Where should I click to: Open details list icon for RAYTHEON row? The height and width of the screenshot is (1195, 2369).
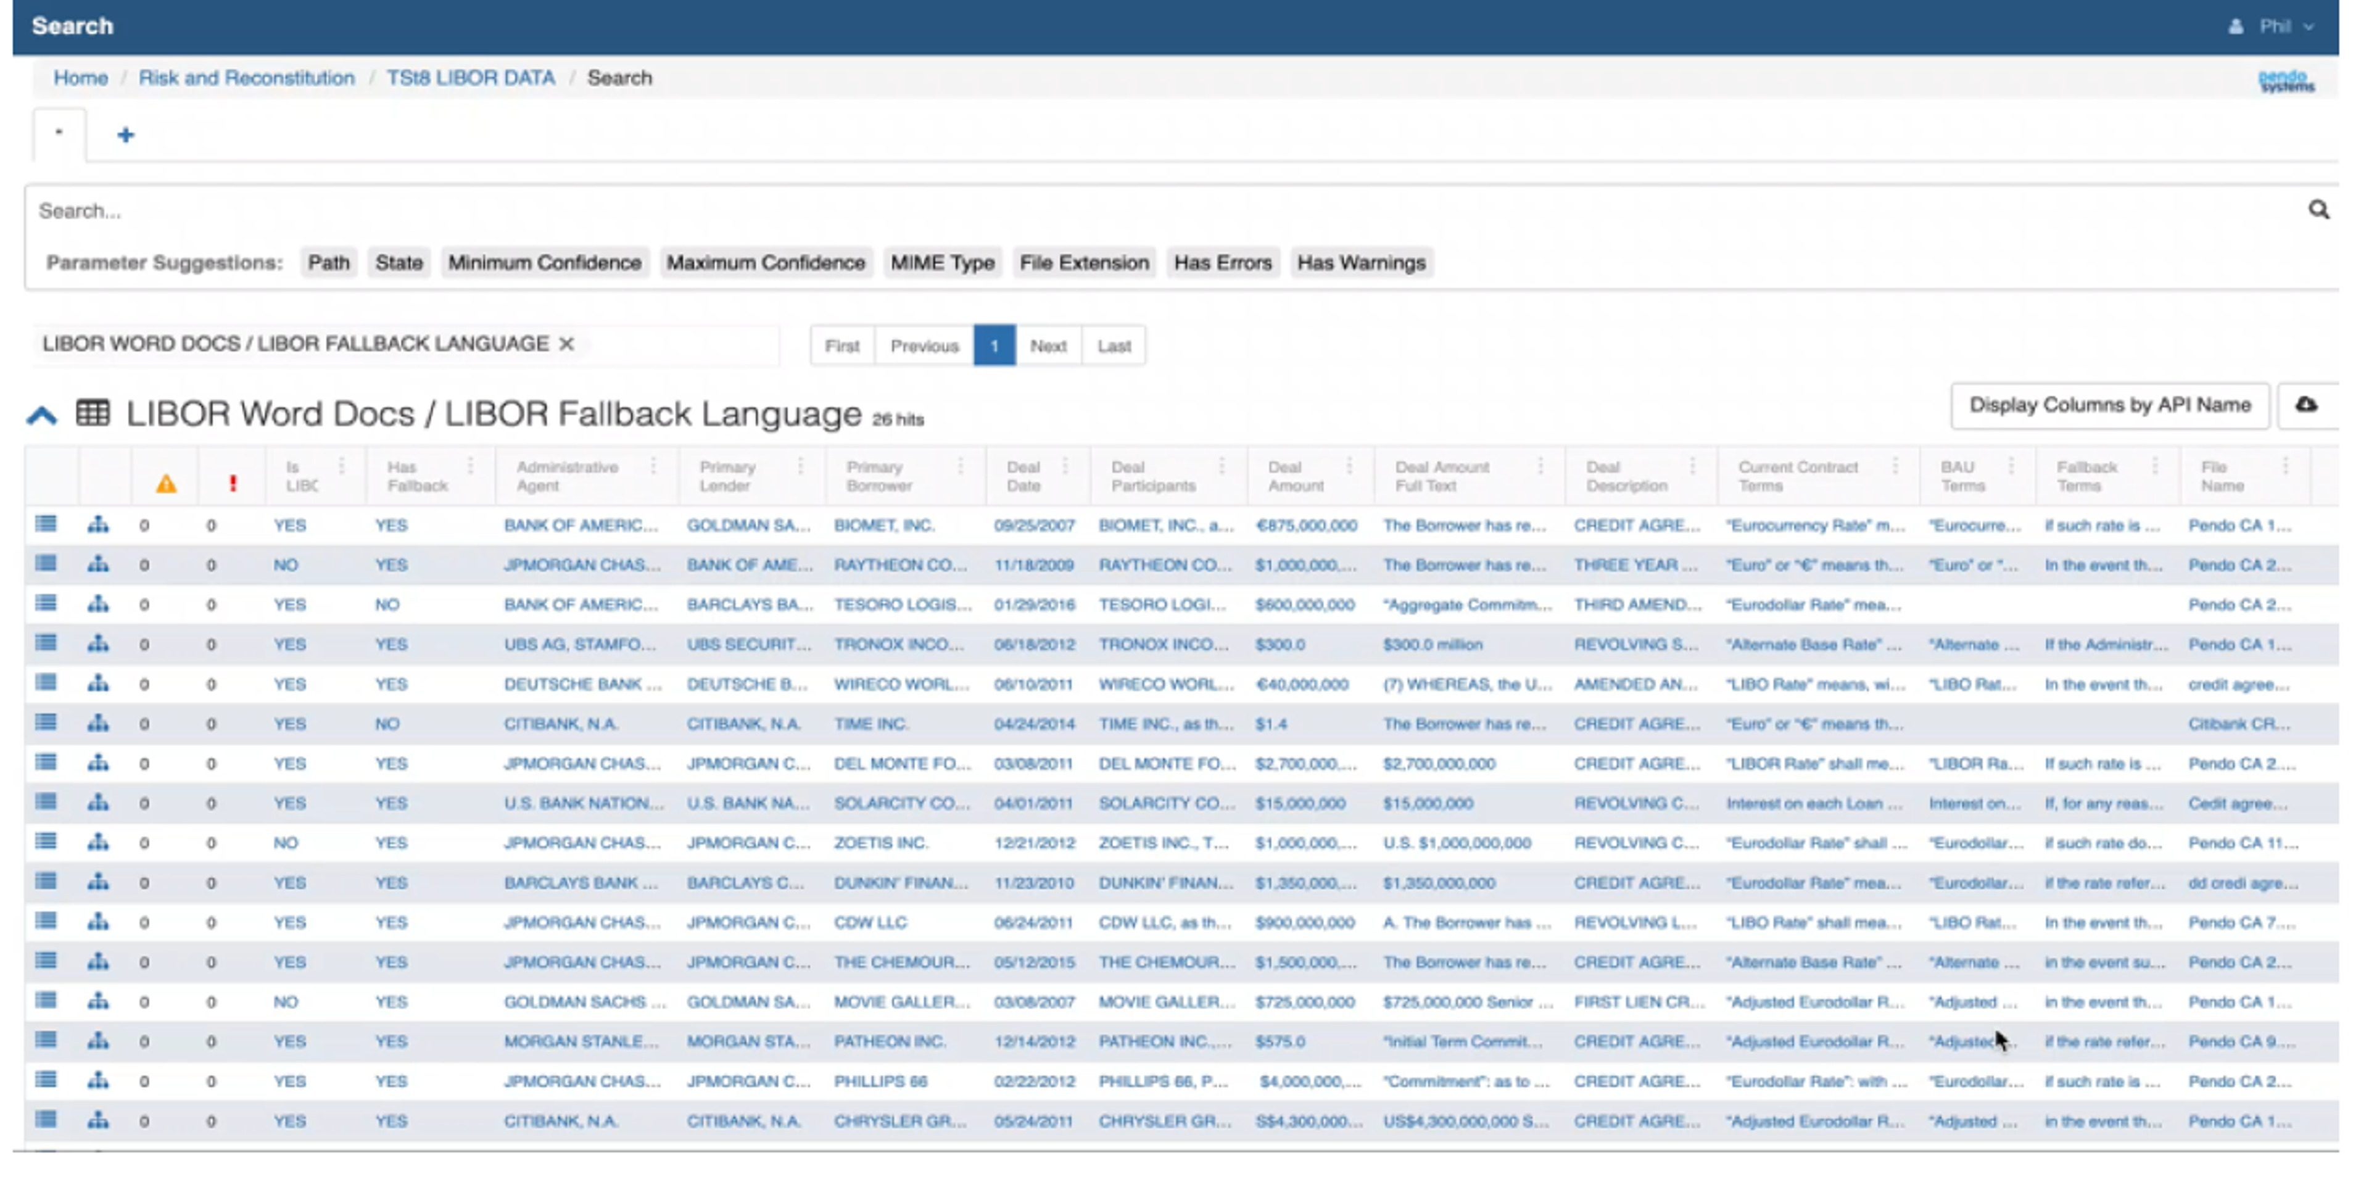tap(45, 564)
